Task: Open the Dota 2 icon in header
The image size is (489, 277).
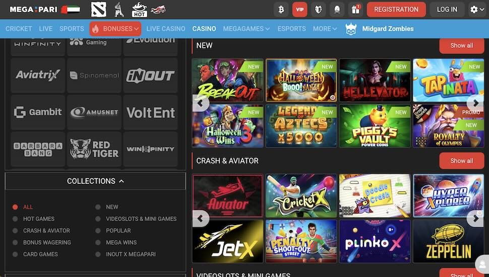Action: pyautogui.click(x=98, y=10)
